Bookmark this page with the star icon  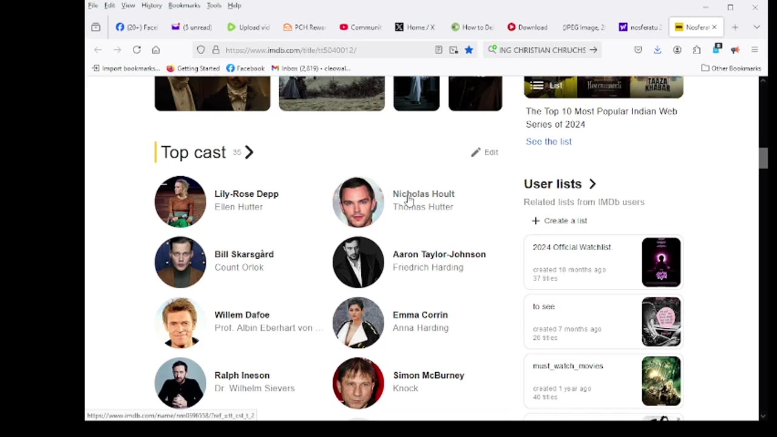(469, 50)
